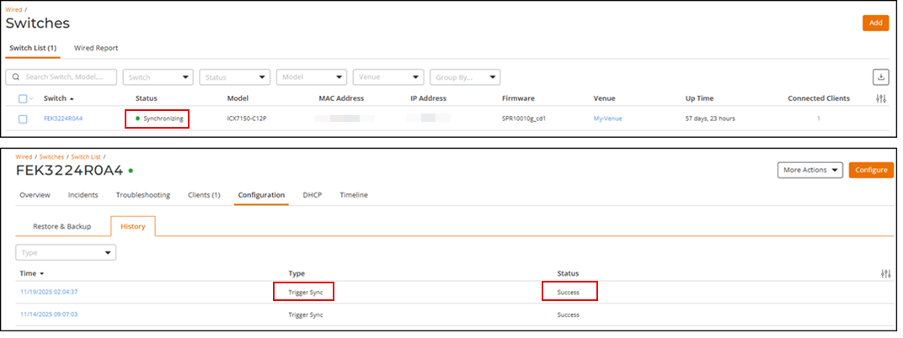Open the More Actions menu

[809, 170]
